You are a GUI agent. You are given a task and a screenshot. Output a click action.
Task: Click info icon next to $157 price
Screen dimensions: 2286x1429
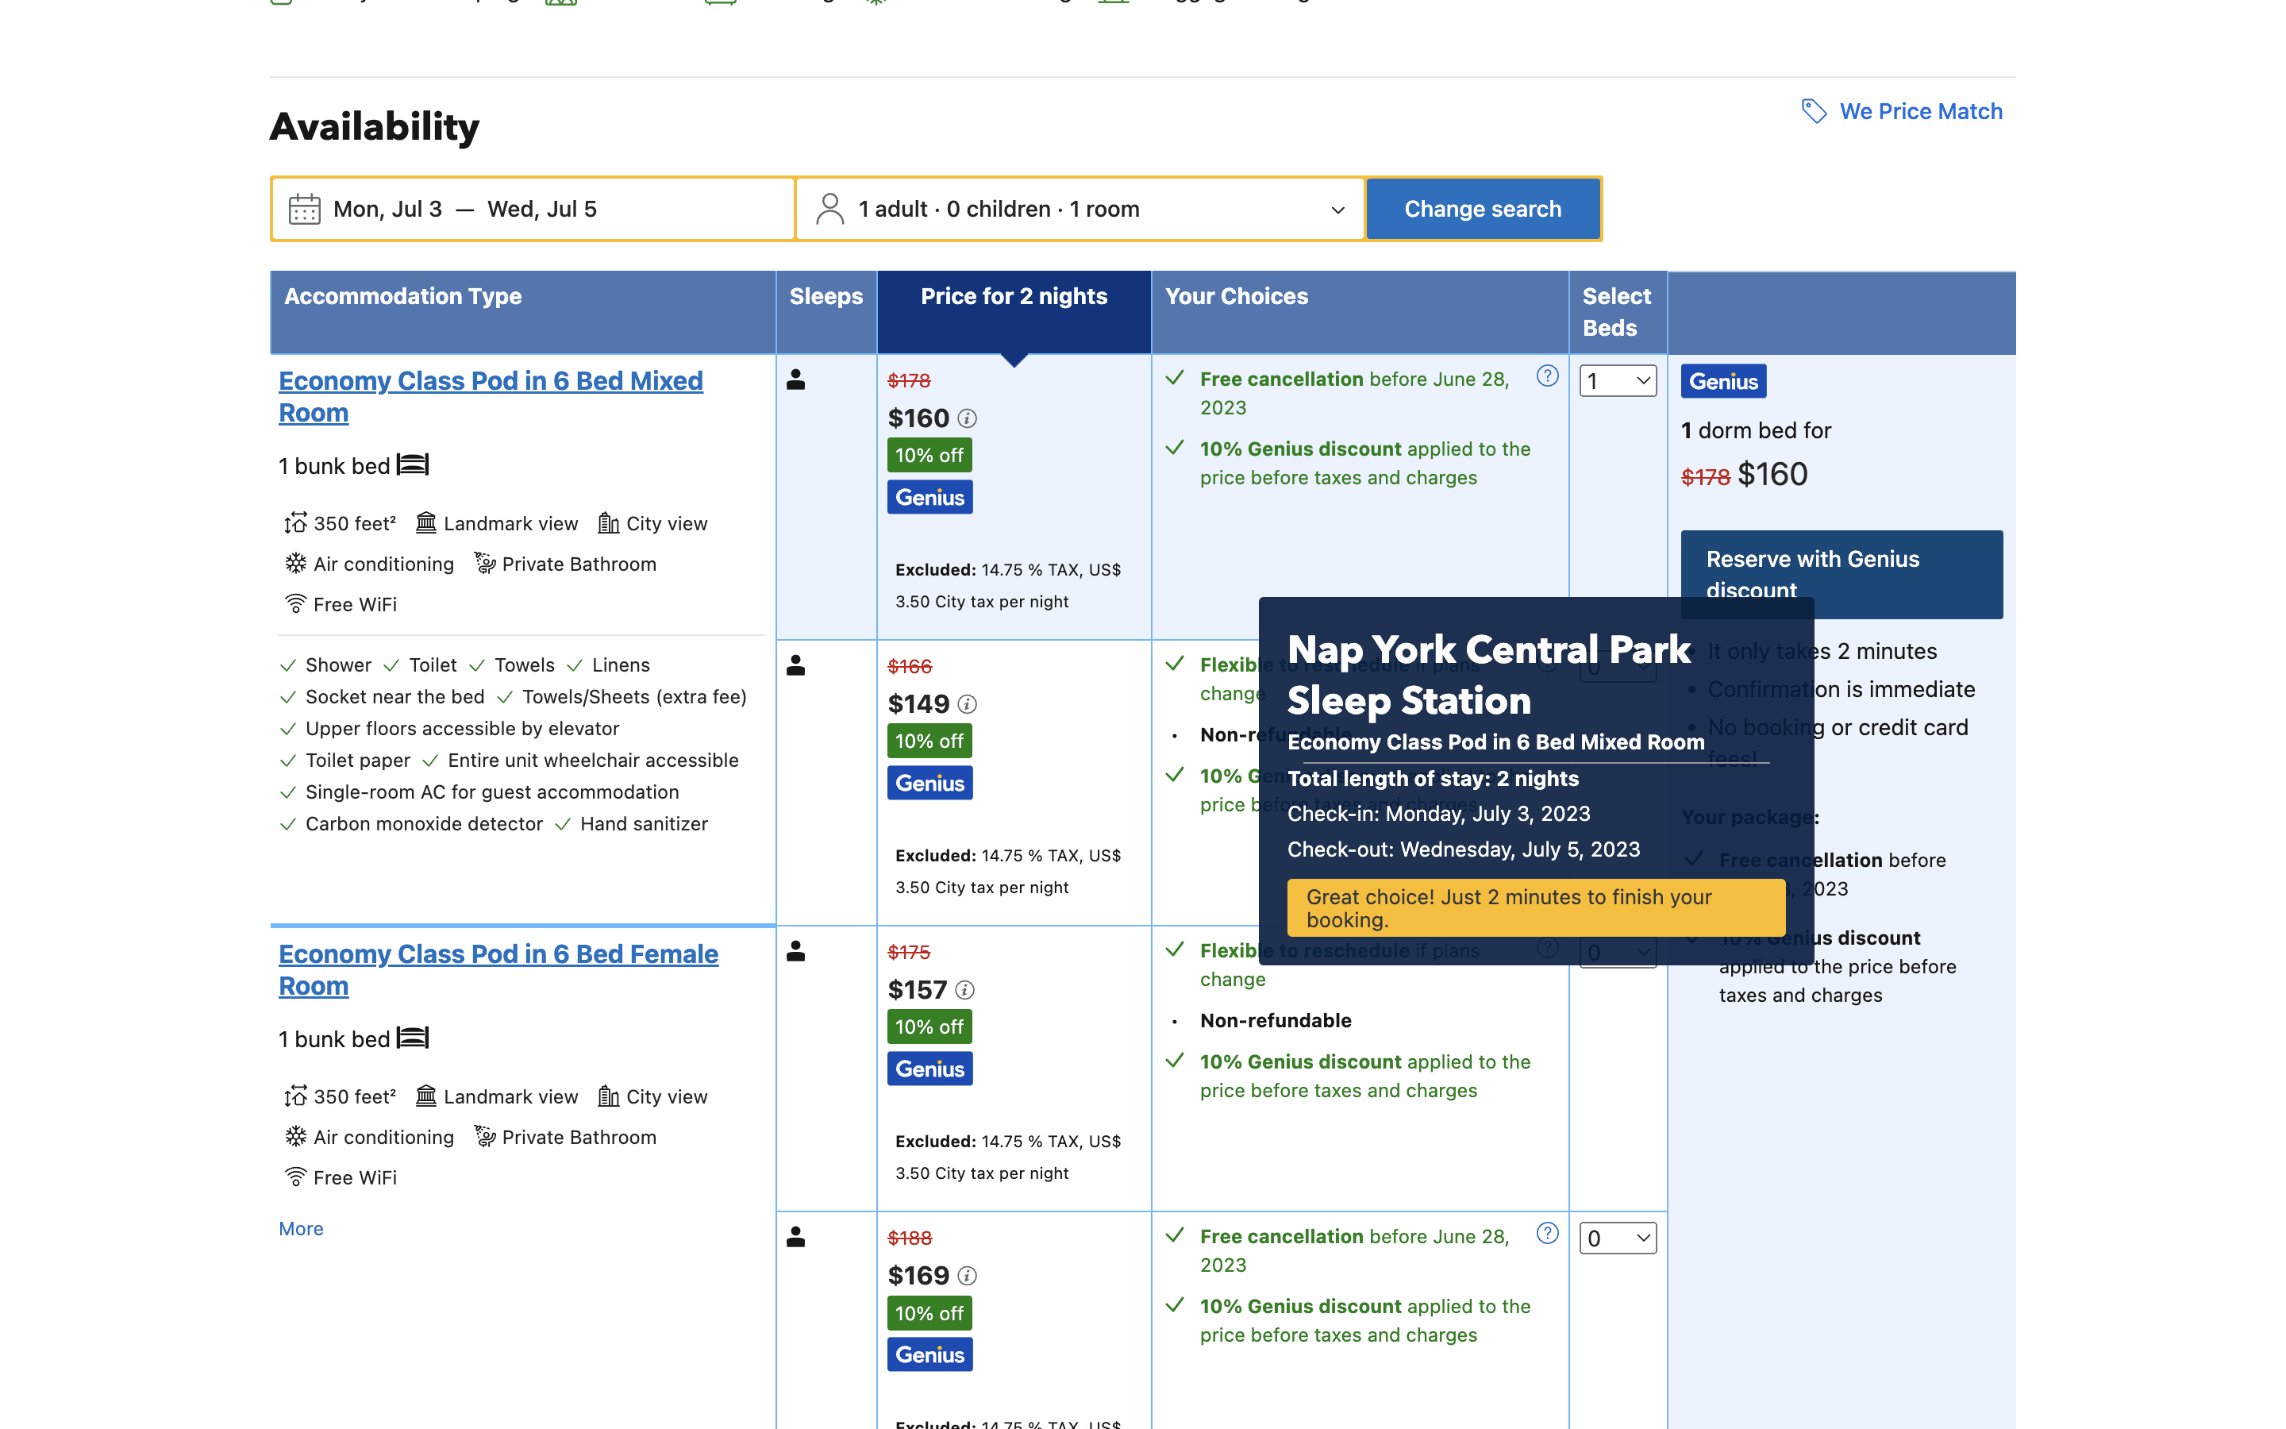pyautogui.click(x=964, y=989)
